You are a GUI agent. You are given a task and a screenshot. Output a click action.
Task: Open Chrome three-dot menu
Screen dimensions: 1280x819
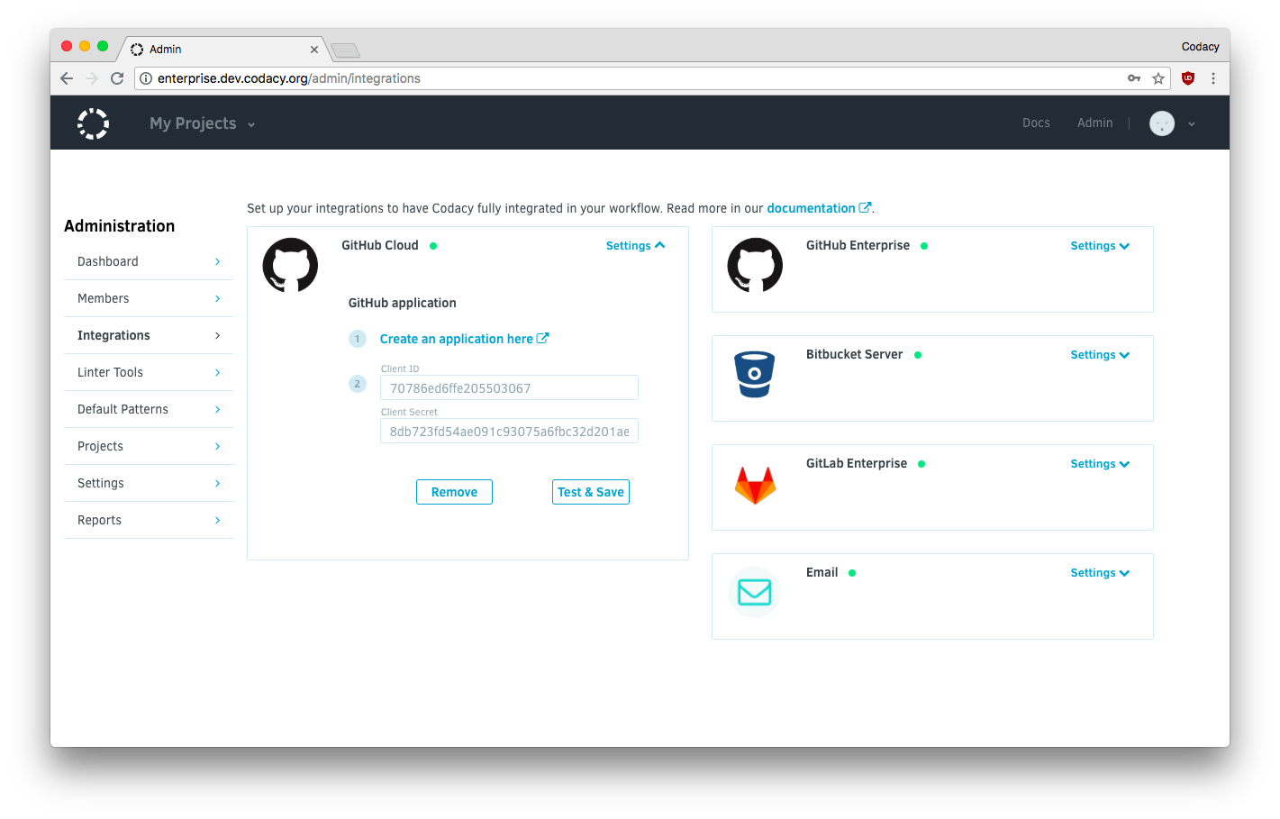(x=1213, y=78)
